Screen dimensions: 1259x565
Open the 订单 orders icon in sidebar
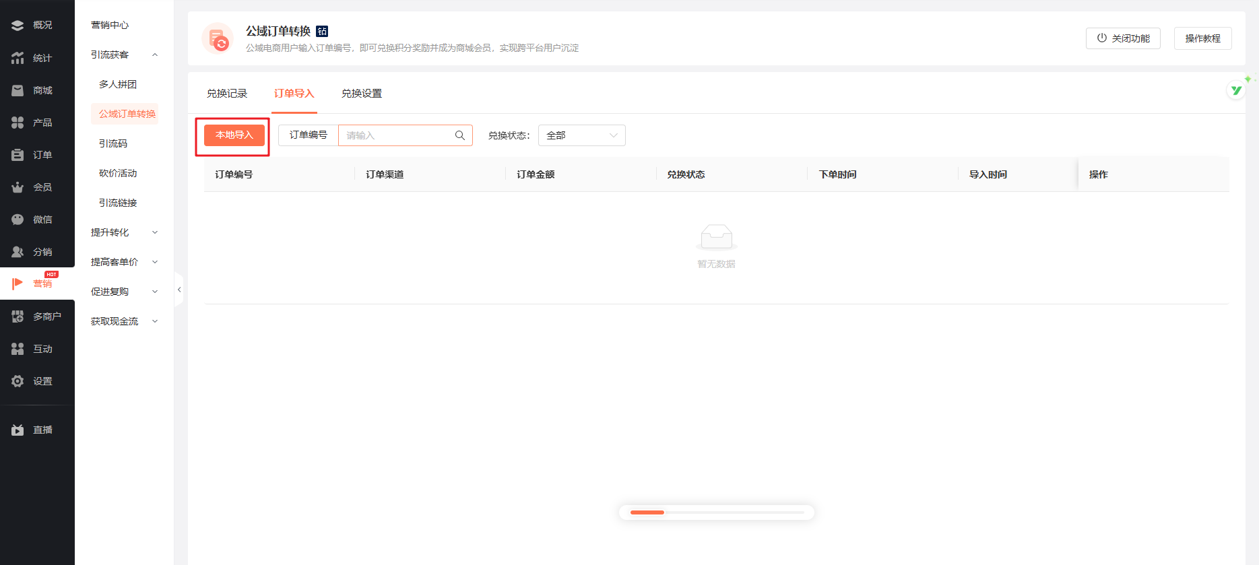coord(18,155)
